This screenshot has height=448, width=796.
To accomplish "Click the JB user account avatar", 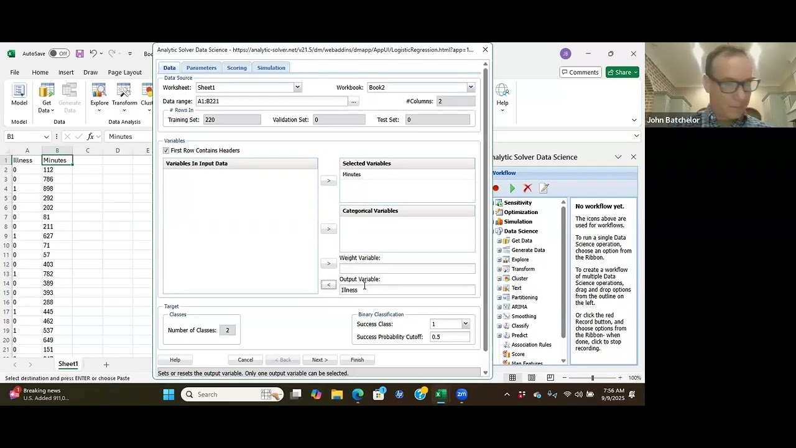I will coord(565,54).
